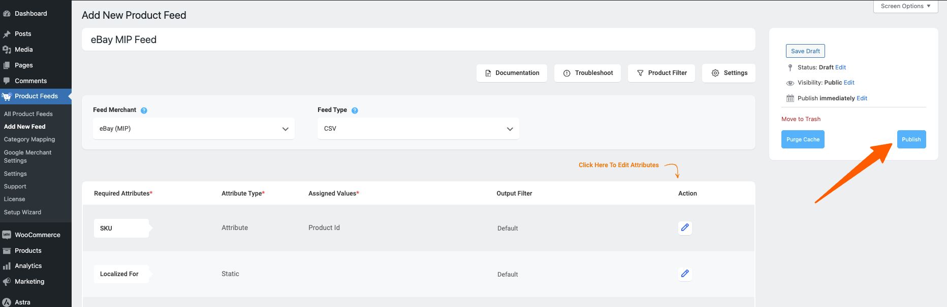Click the visibility eye icon
This screenshot has height=307, width=947.
(x=790, y=83)
